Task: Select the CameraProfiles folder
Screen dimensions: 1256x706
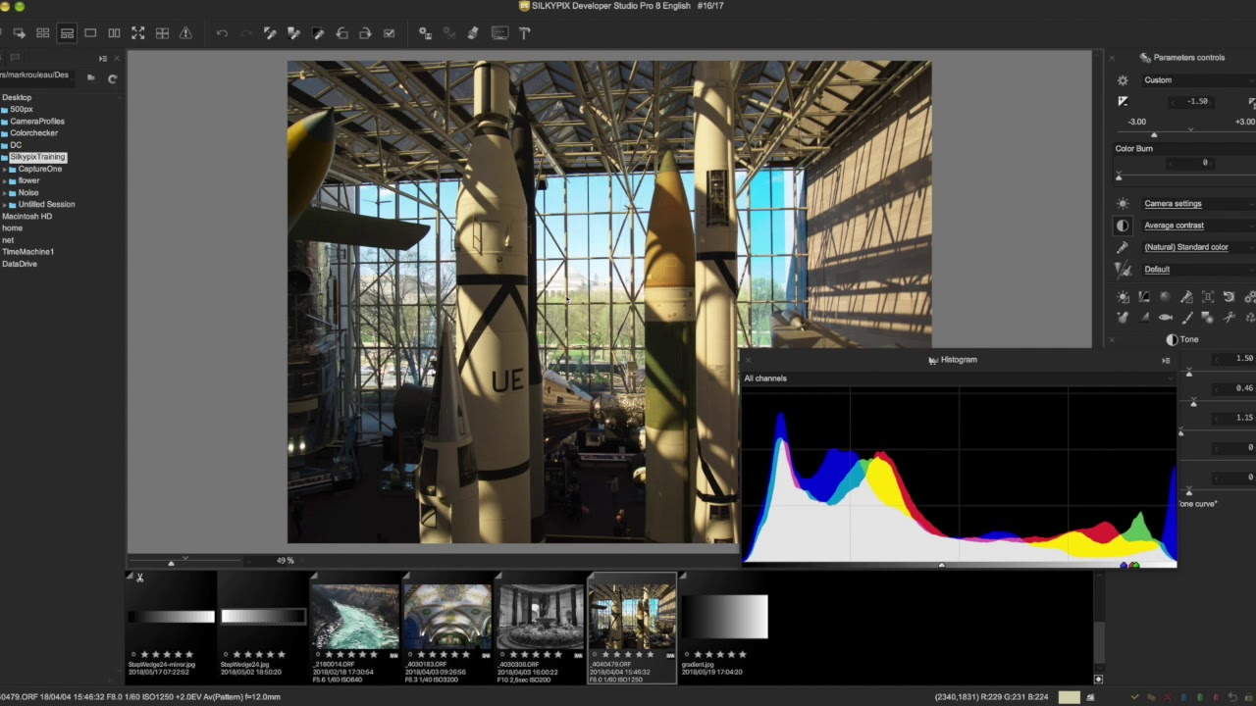Action: (37, 122)
